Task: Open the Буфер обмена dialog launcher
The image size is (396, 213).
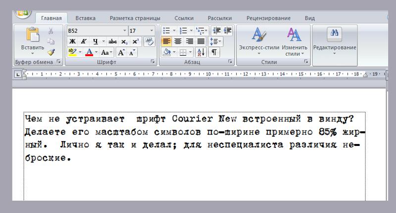Action: [58, 62]
